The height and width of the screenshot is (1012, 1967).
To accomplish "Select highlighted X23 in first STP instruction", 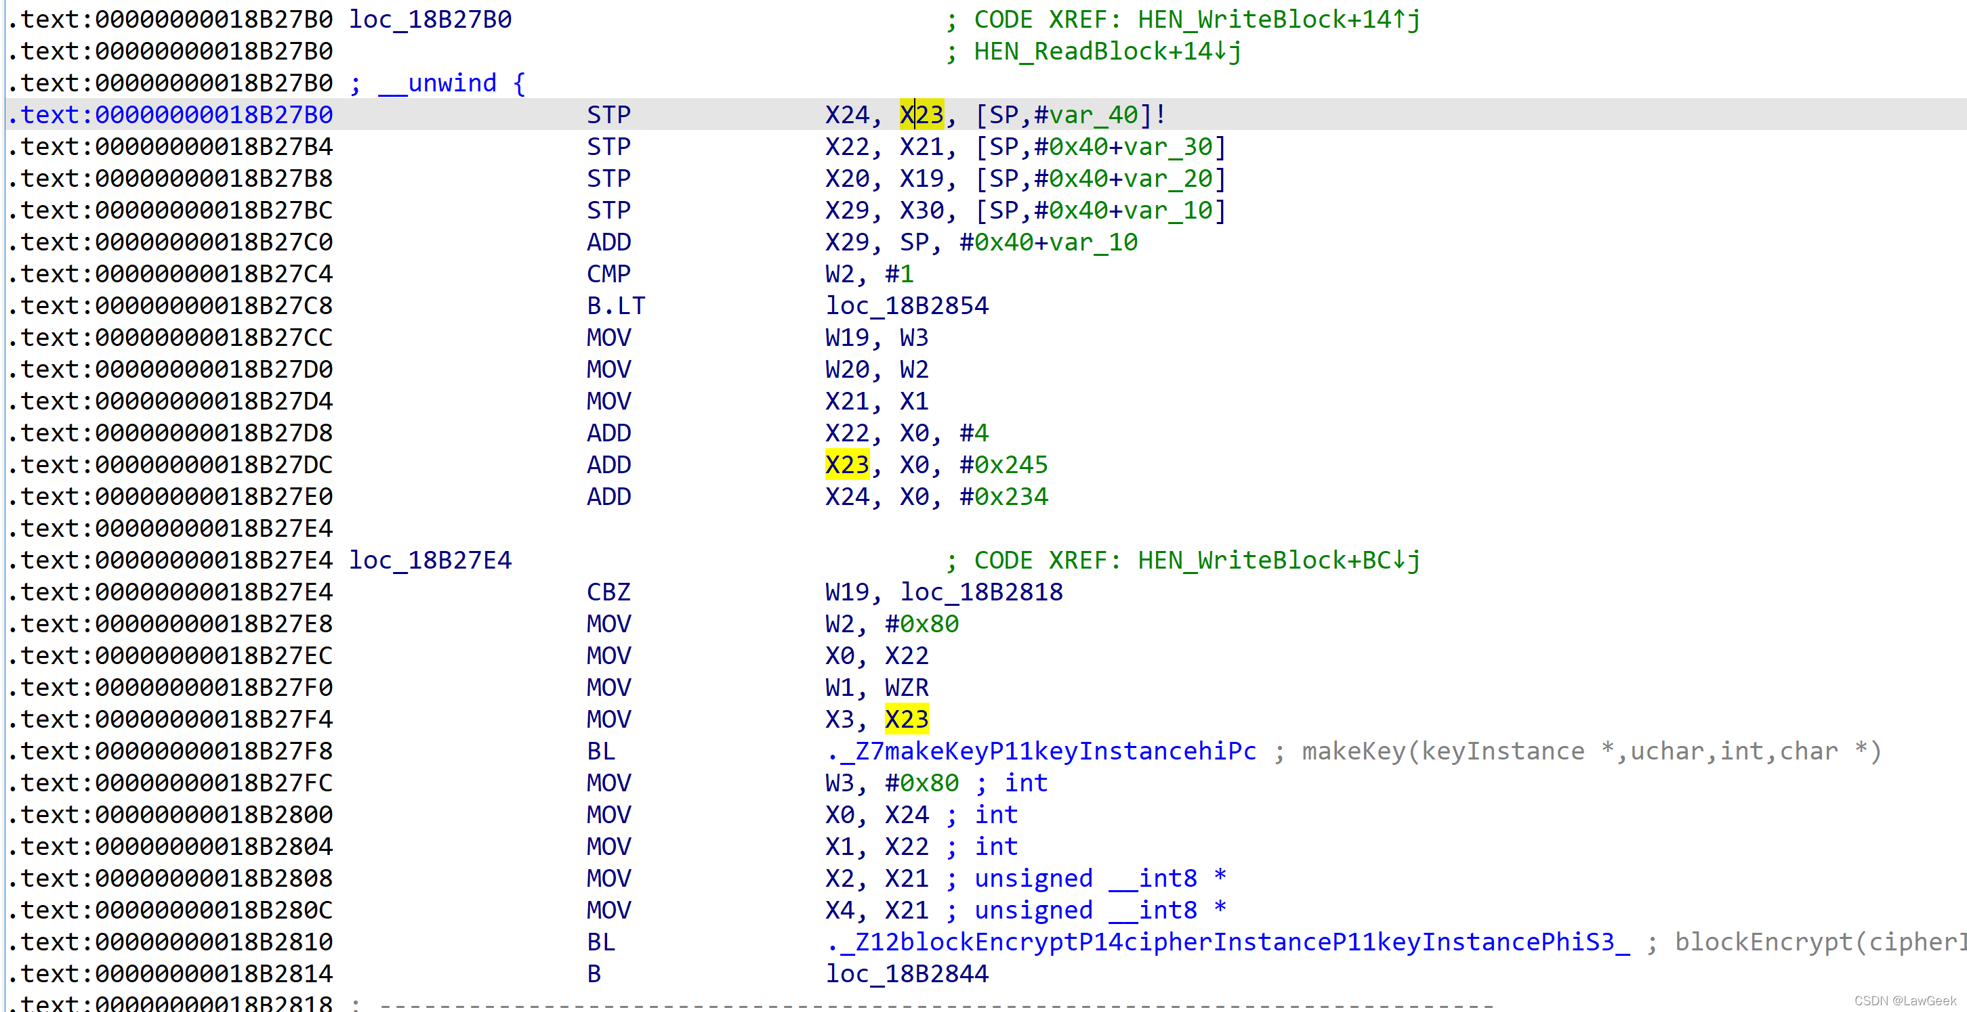I will [x=922, y=114].
